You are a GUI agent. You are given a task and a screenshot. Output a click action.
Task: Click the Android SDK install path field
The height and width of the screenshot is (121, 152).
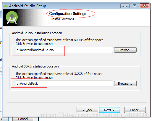coord(64,84)
